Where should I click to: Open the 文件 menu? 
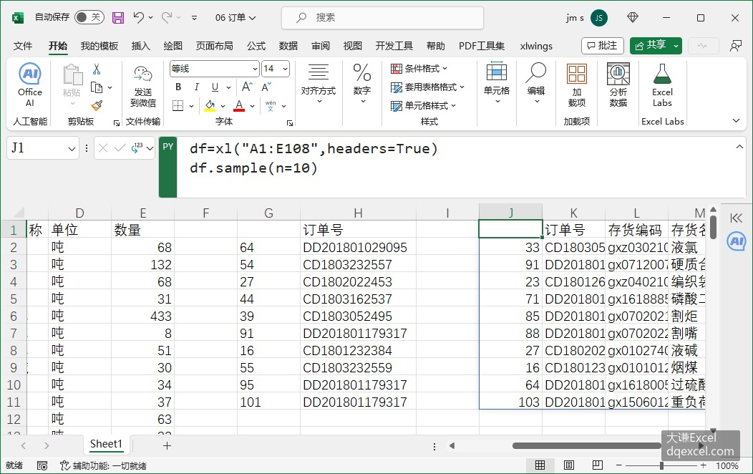tap(23, 46)
